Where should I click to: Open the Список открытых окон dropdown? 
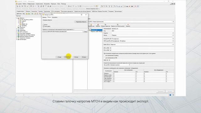coord(93,9)
